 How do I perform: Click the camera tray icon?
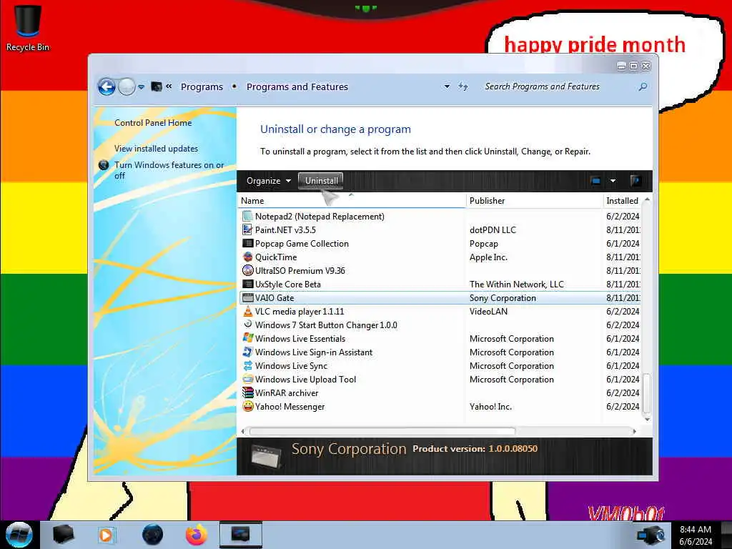pos(651,535)
